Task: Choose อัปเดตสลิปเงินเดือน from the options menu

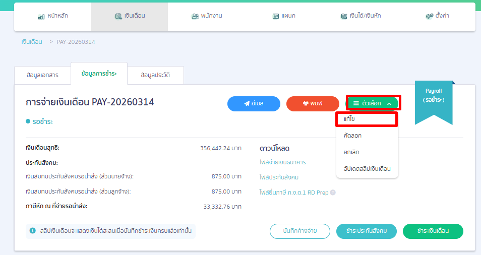Action: click(367, 168)
